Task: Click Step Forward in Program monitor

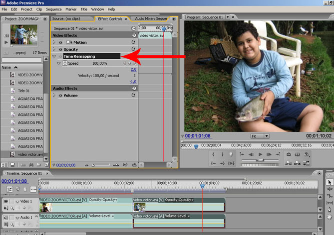Action: click(x=270, y=155)
